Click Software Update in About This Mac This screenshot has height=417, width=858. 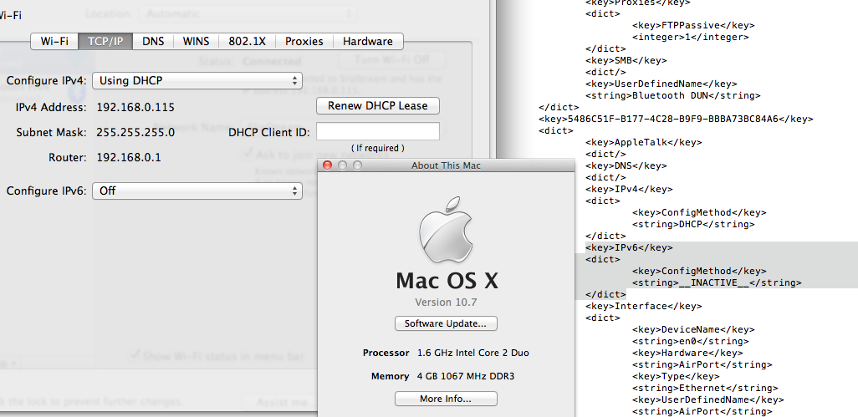click(446, 323)
